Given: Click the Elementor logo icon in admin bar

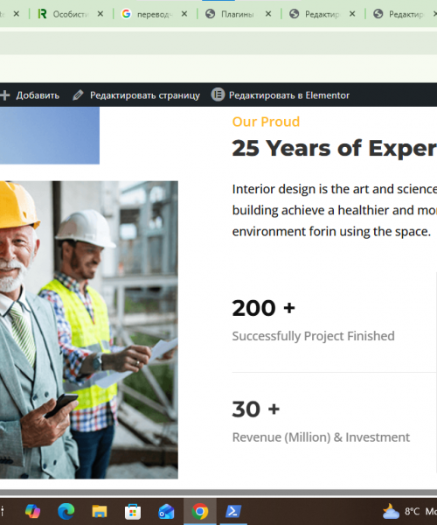Looking at the screenshot, I should pos(218,94).
